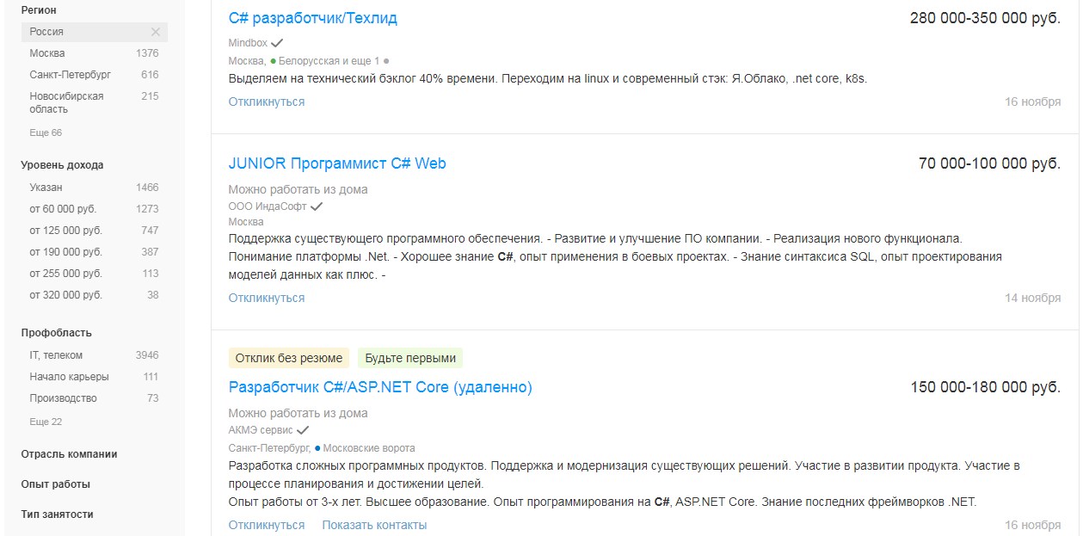Remove the Россия region filter chip

click(154, 32)
